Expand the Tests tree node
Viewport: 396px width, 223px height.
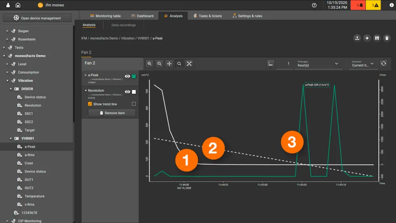(4, 48)
